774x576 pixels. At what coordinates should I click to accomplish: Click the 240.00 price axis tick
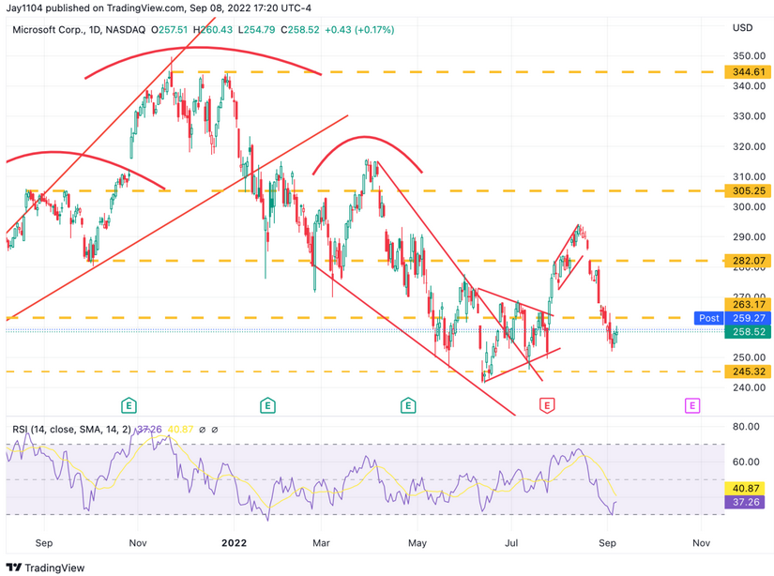[x=749, y=387]
